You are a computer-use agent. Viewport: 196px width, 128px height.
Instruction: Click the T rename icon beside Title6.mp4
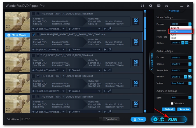pos(38,97)
